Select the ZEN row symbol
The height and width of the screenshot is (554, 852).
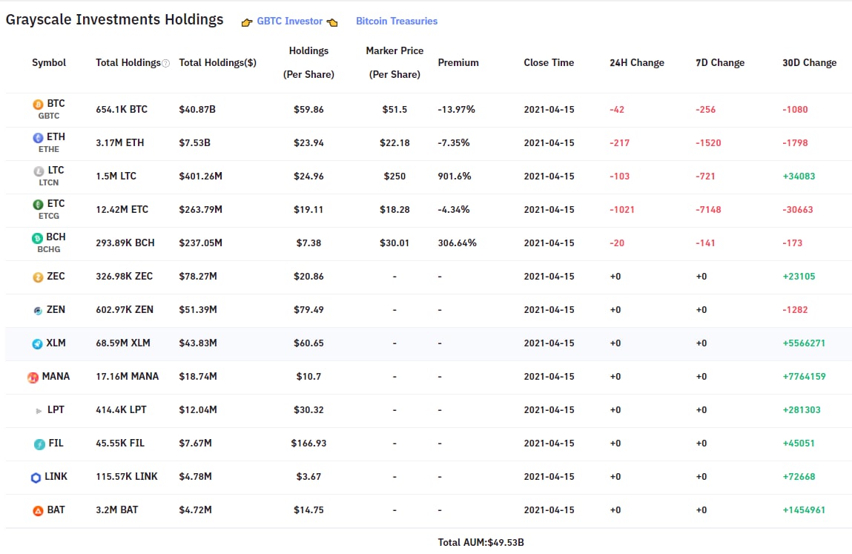(x=55, y=310)
